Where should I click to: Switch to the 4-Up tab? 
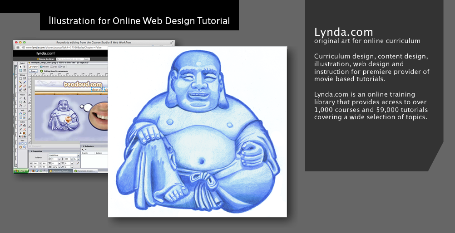pos(61,67)
